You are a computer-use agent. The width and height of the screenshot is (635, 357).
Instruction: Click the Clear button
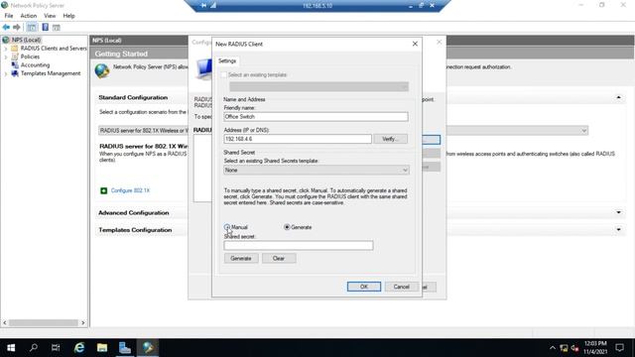(279, 258)
